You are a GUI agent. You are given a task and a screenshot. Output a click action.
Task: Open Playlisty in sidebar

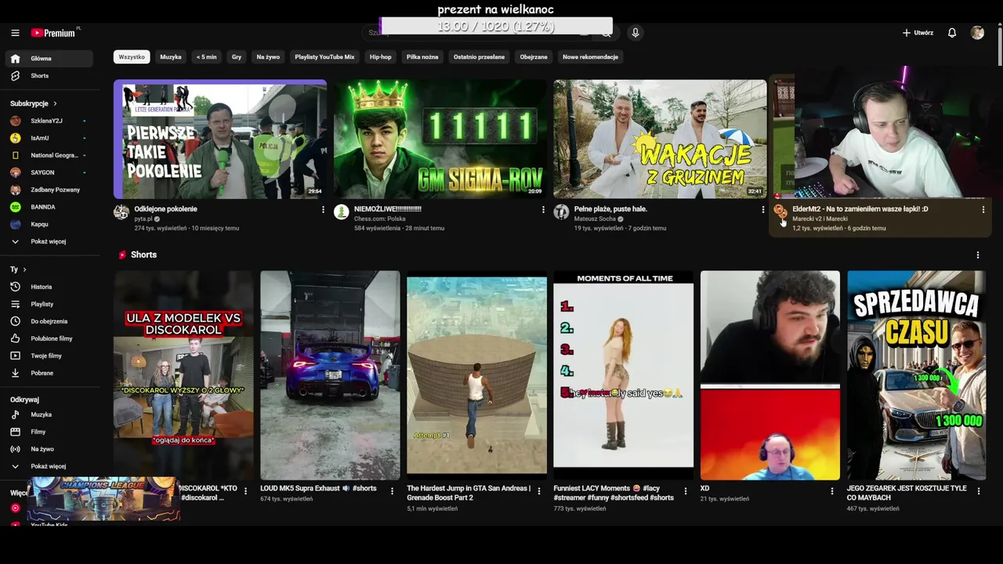click(49, 304)
